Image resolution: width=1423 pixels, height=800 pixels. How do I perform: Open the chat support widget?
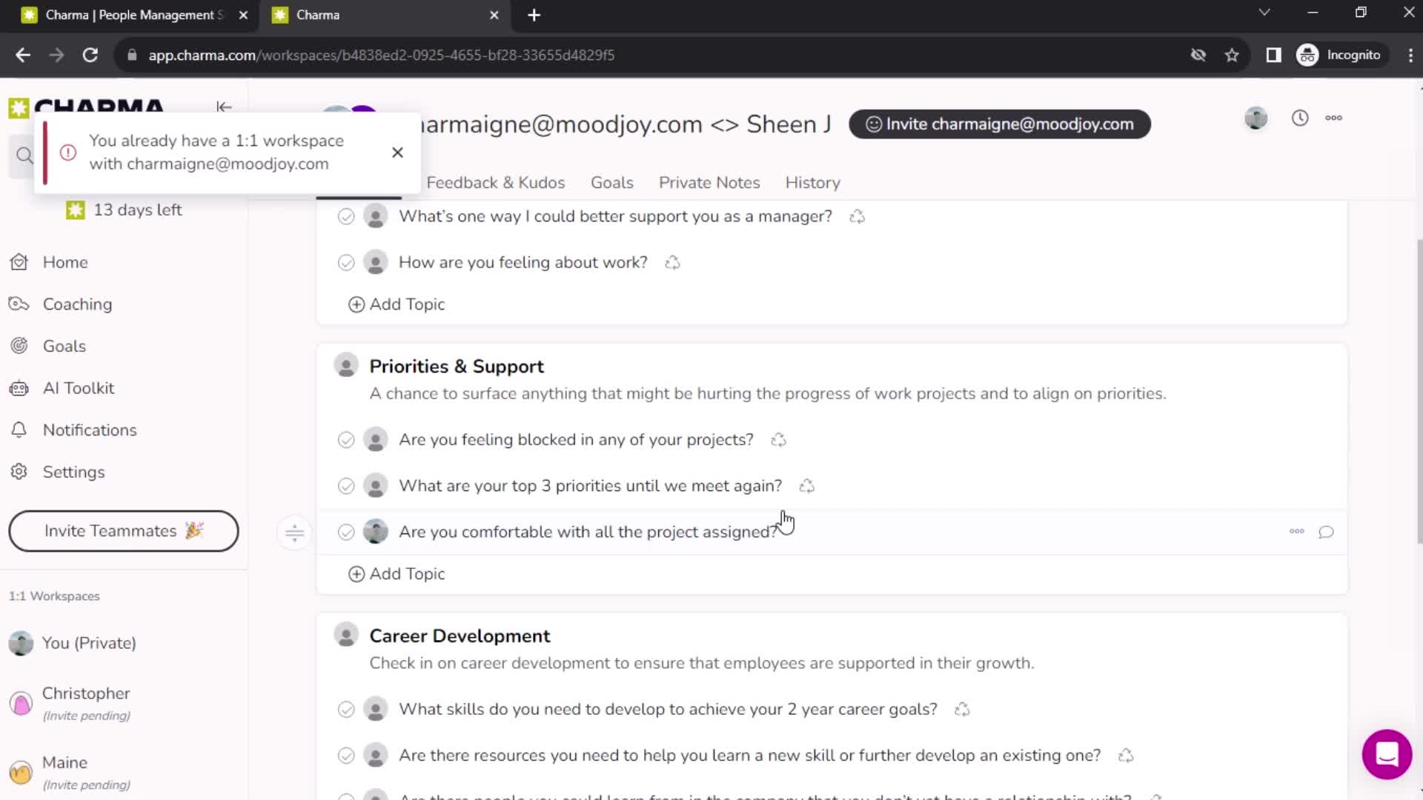1387,754
